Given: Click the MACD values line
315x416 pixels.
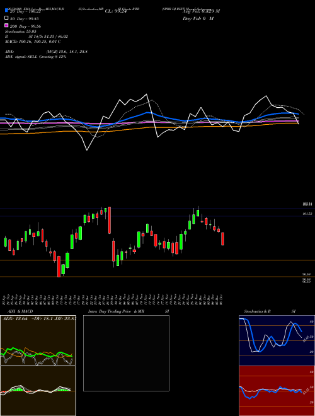Looking at the screenshot, I should (x=33, y=42).
